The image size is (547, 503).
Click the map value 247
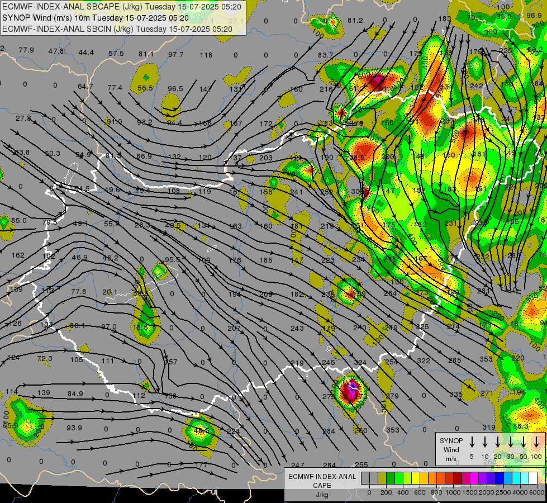(298, 465)
